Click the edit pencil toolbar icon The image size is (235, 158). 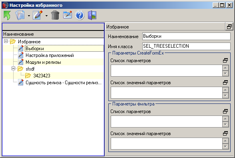pyautogui.click(x=38, y=15)
